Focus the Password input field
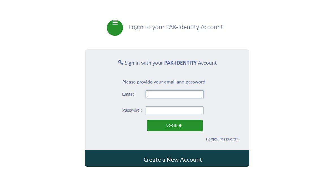The width and height of the screenshot is (335, 176). click(x=174, y=110)
